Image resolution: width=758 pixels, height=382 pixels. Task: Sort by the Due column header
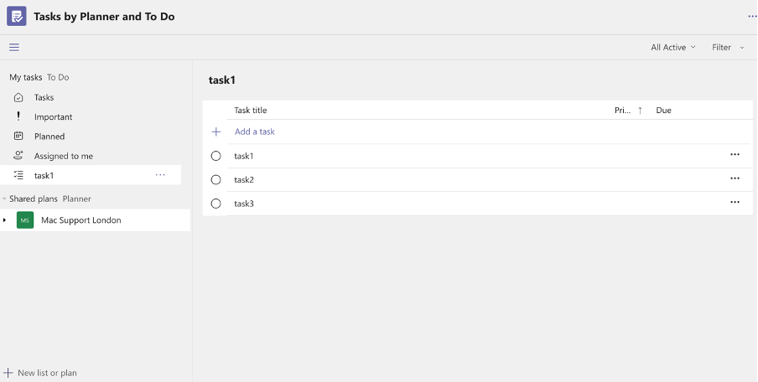tap(663, 111)
